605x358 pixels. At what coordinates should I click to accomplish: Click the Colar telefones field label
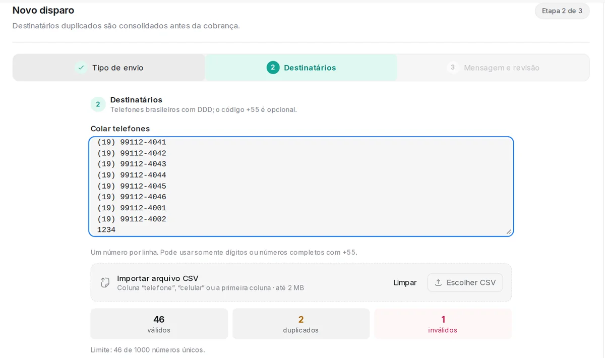(x=120, y=129)
